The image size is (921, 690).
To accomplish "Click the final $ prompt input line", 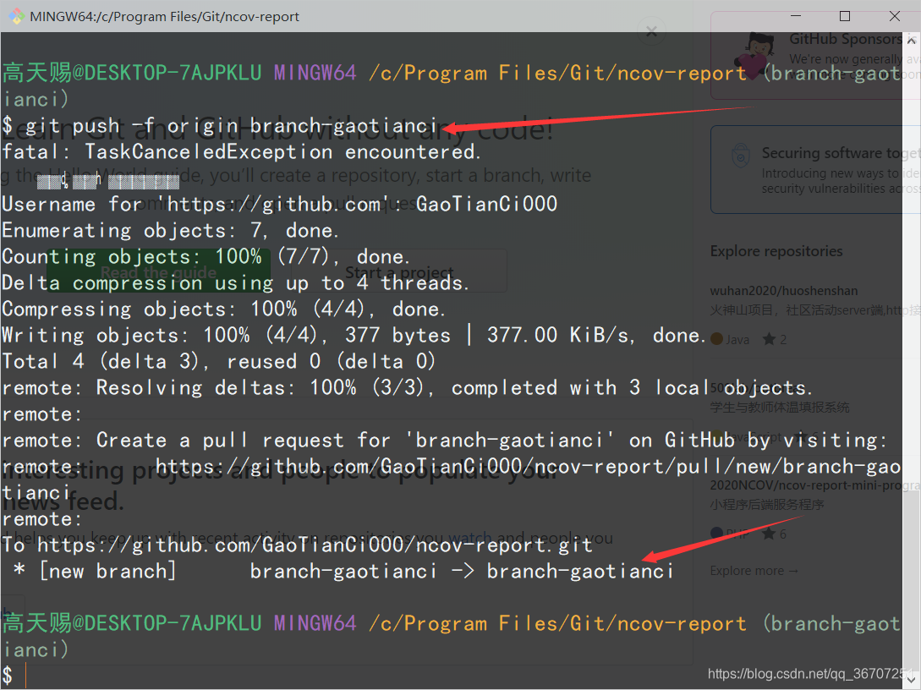I will (x=451, y=676).
